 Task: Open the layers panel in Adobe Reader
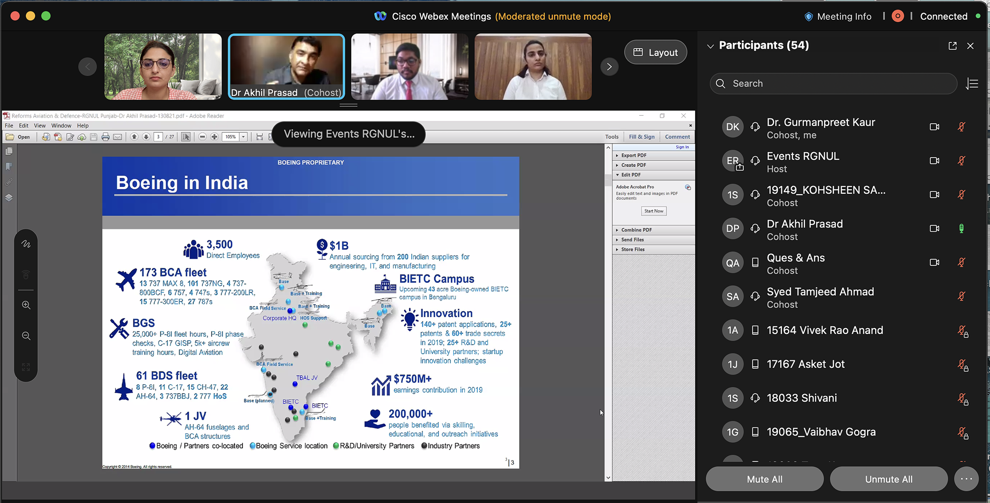coord(9,198)
